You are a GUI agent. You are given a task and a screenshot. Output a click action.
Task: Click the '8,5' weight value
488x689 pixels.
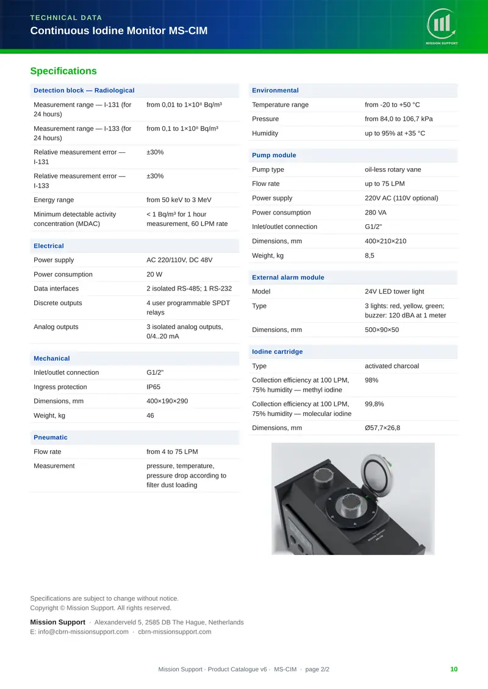pos(370,255)
